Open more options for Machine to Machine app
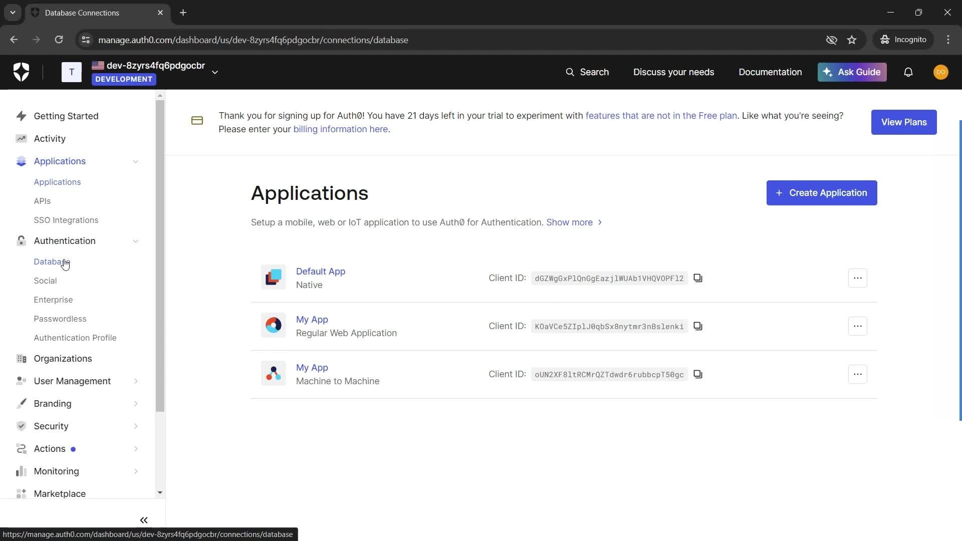962x541 pixels. (857, 374)
